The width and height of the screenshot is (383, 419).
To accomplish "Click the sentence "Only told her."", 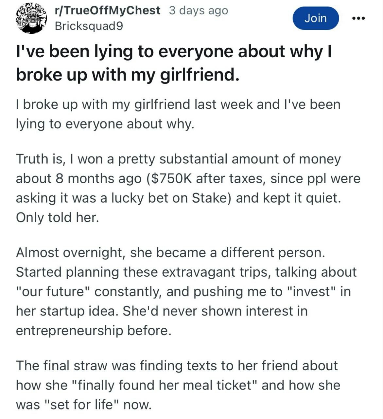I will 57,217.
